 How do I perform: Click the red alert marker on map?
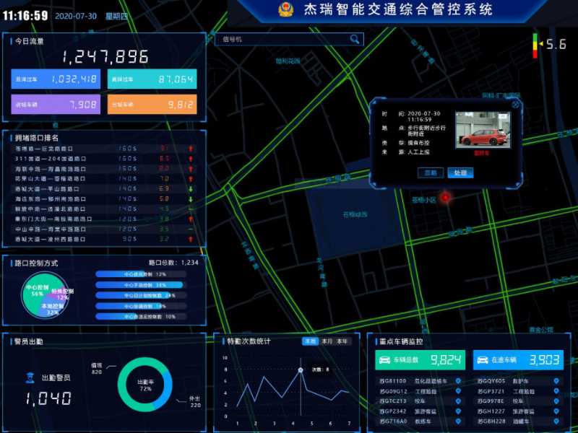tap(446, 197)
